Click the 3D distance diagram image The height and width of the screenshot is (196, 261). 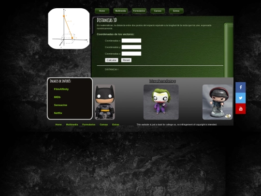69,29
